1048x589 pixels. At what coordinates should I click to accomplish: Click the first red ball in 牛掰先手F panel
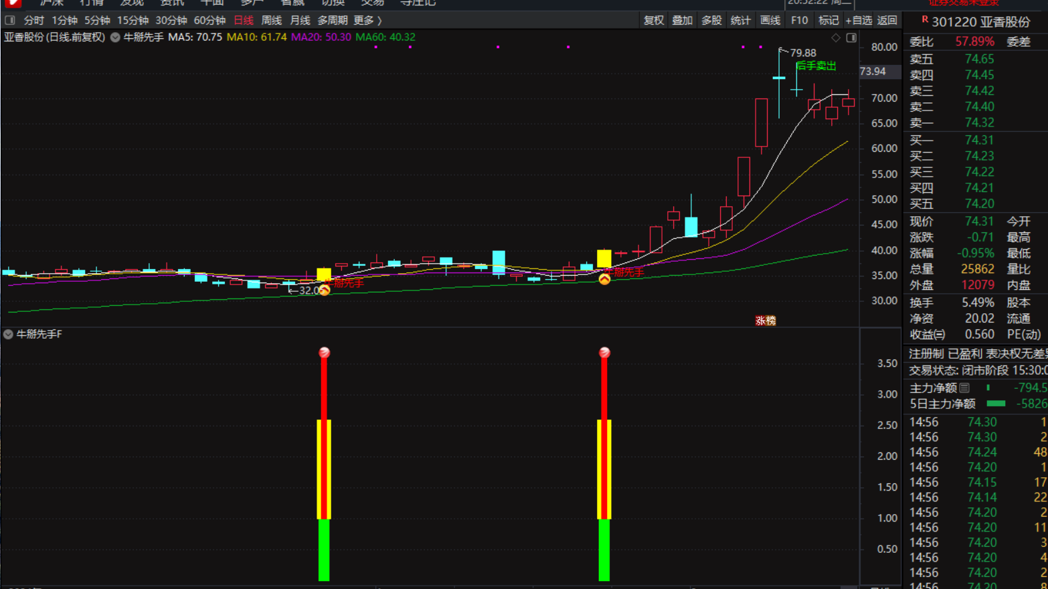(x=325, y=353)
